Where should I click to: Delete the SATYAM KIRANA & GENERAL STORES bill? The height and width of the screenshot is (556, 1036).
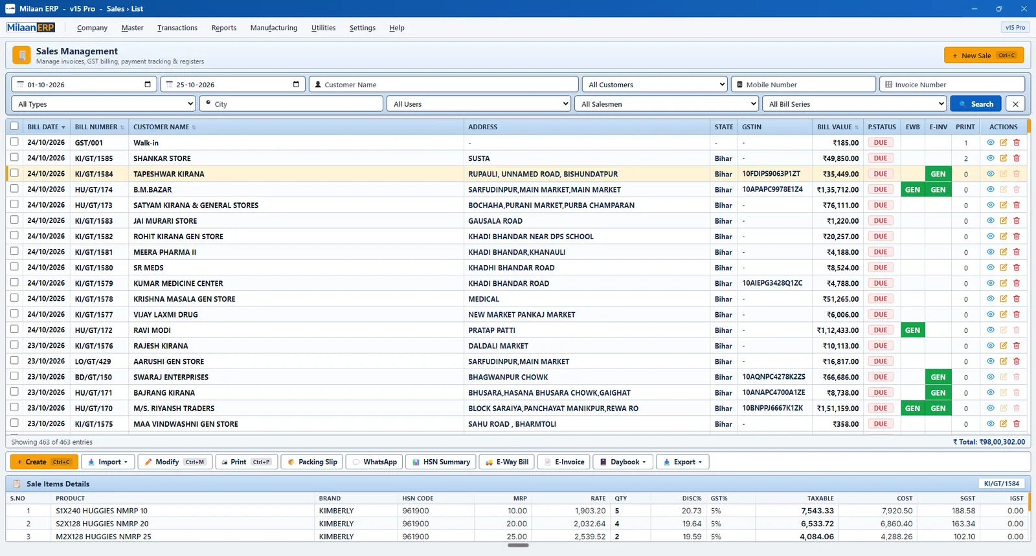tap(1017, 205)
